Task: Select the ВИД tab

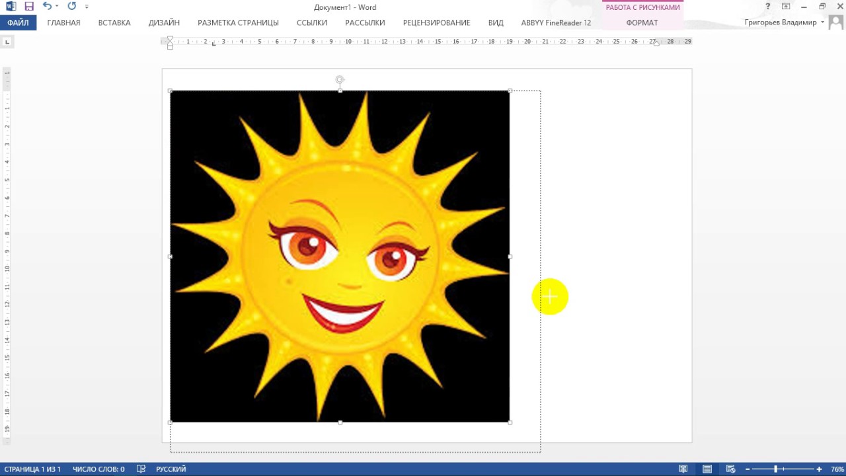Action: coord(496,22)
